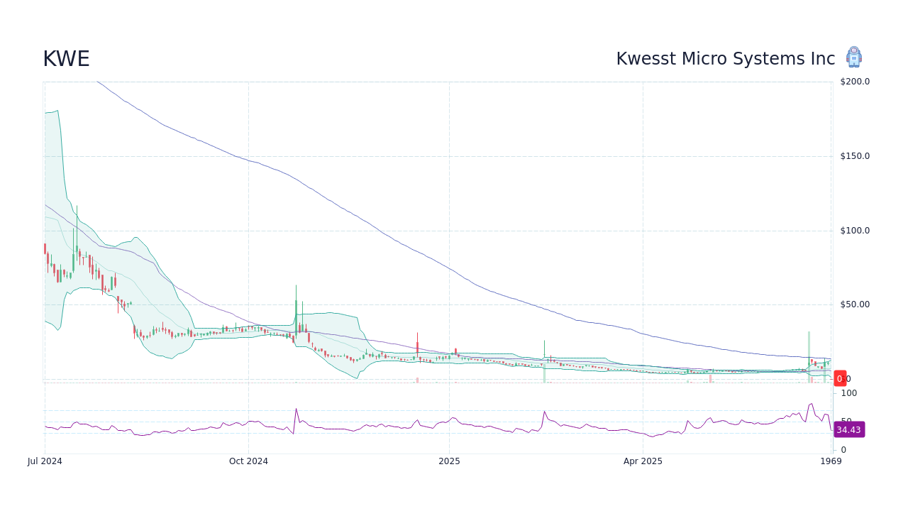The height and width of the screenshot is (511, 908).
Task: Select the 0 level label on RSI axis
Action: point(843,449)
